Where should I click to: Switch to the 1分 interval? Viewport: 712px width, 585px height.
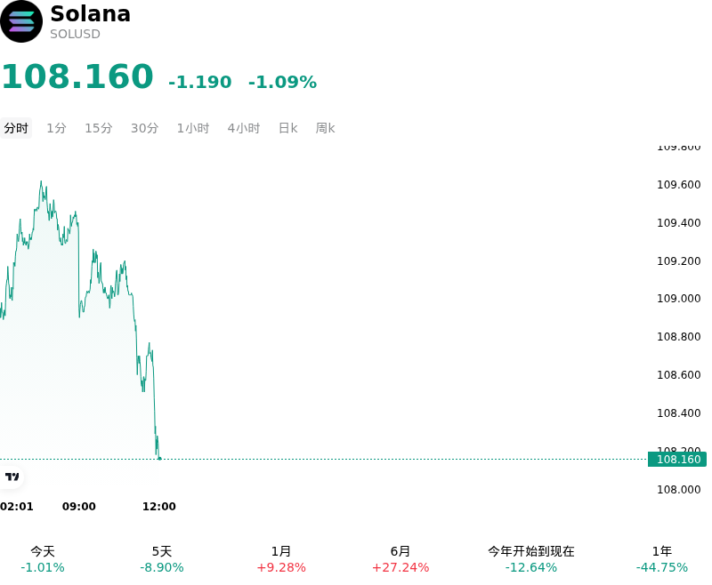click(57, 128)
